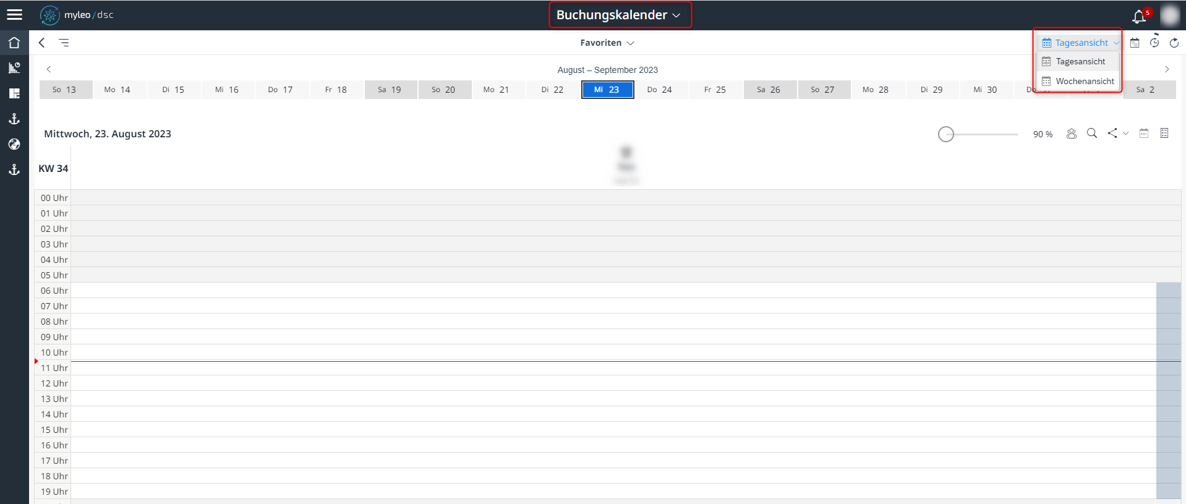Select date So 20
1186x504 pixels.
(445, 90)
